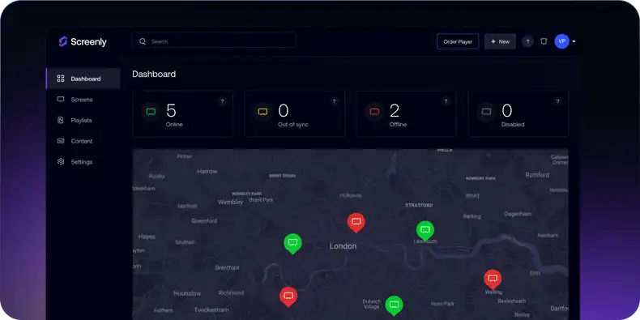Click the green map pin below Stratford
The height and width of the screenshot is (320, 640).
coord(425,230)
